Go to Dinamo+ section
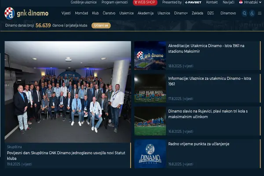The image size is (264, 176). [181, 13]
